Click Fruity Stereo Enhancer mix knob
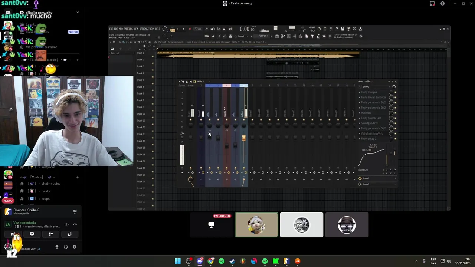 pos(391,97)
